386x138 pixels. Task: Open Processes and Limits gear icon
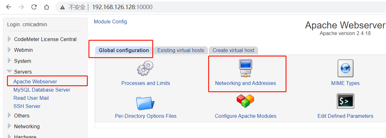point(145,69)
